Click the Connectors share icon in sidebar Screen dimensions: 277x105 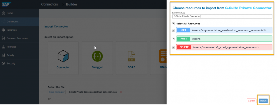click(3, 22)
